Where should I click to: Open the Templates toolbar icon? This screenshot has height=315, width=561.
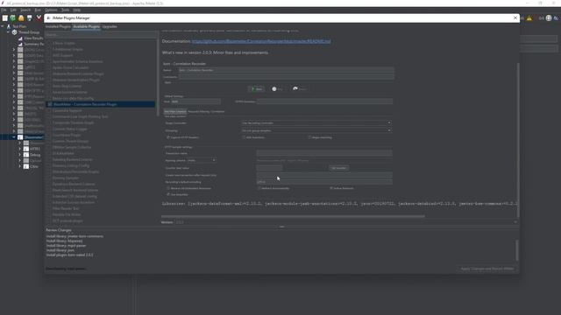tap(13, 17)
